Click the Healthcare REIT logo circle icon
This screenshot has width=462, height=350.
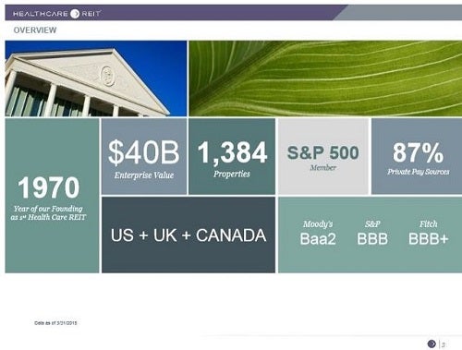coord(75,14)
